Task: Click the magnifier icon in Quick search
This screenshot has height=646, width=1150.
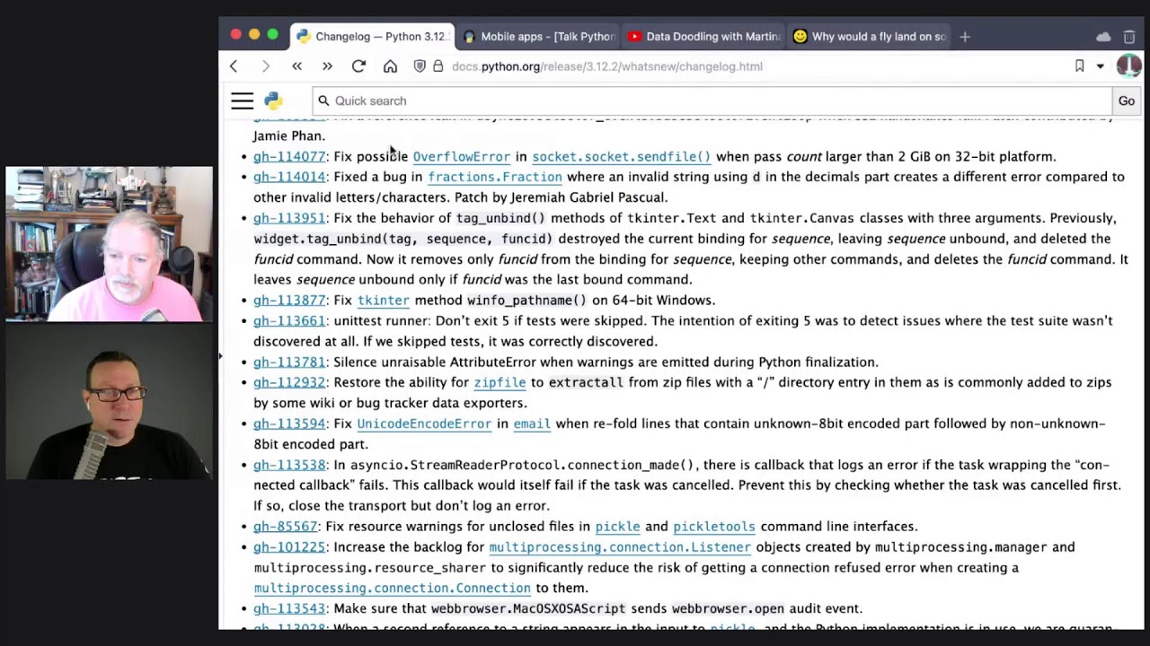Action: [323, 100]
